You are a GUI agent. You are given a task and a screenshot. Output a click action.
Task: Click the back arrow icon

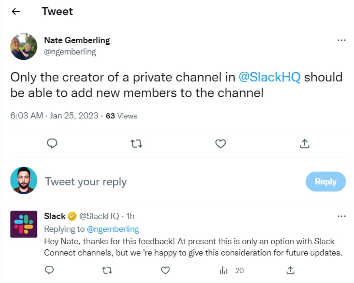click(x=16, y=12)
